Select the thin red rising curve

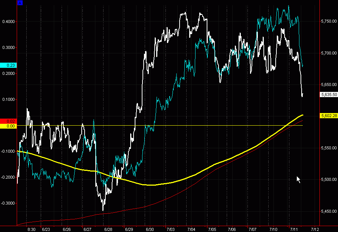160,202
